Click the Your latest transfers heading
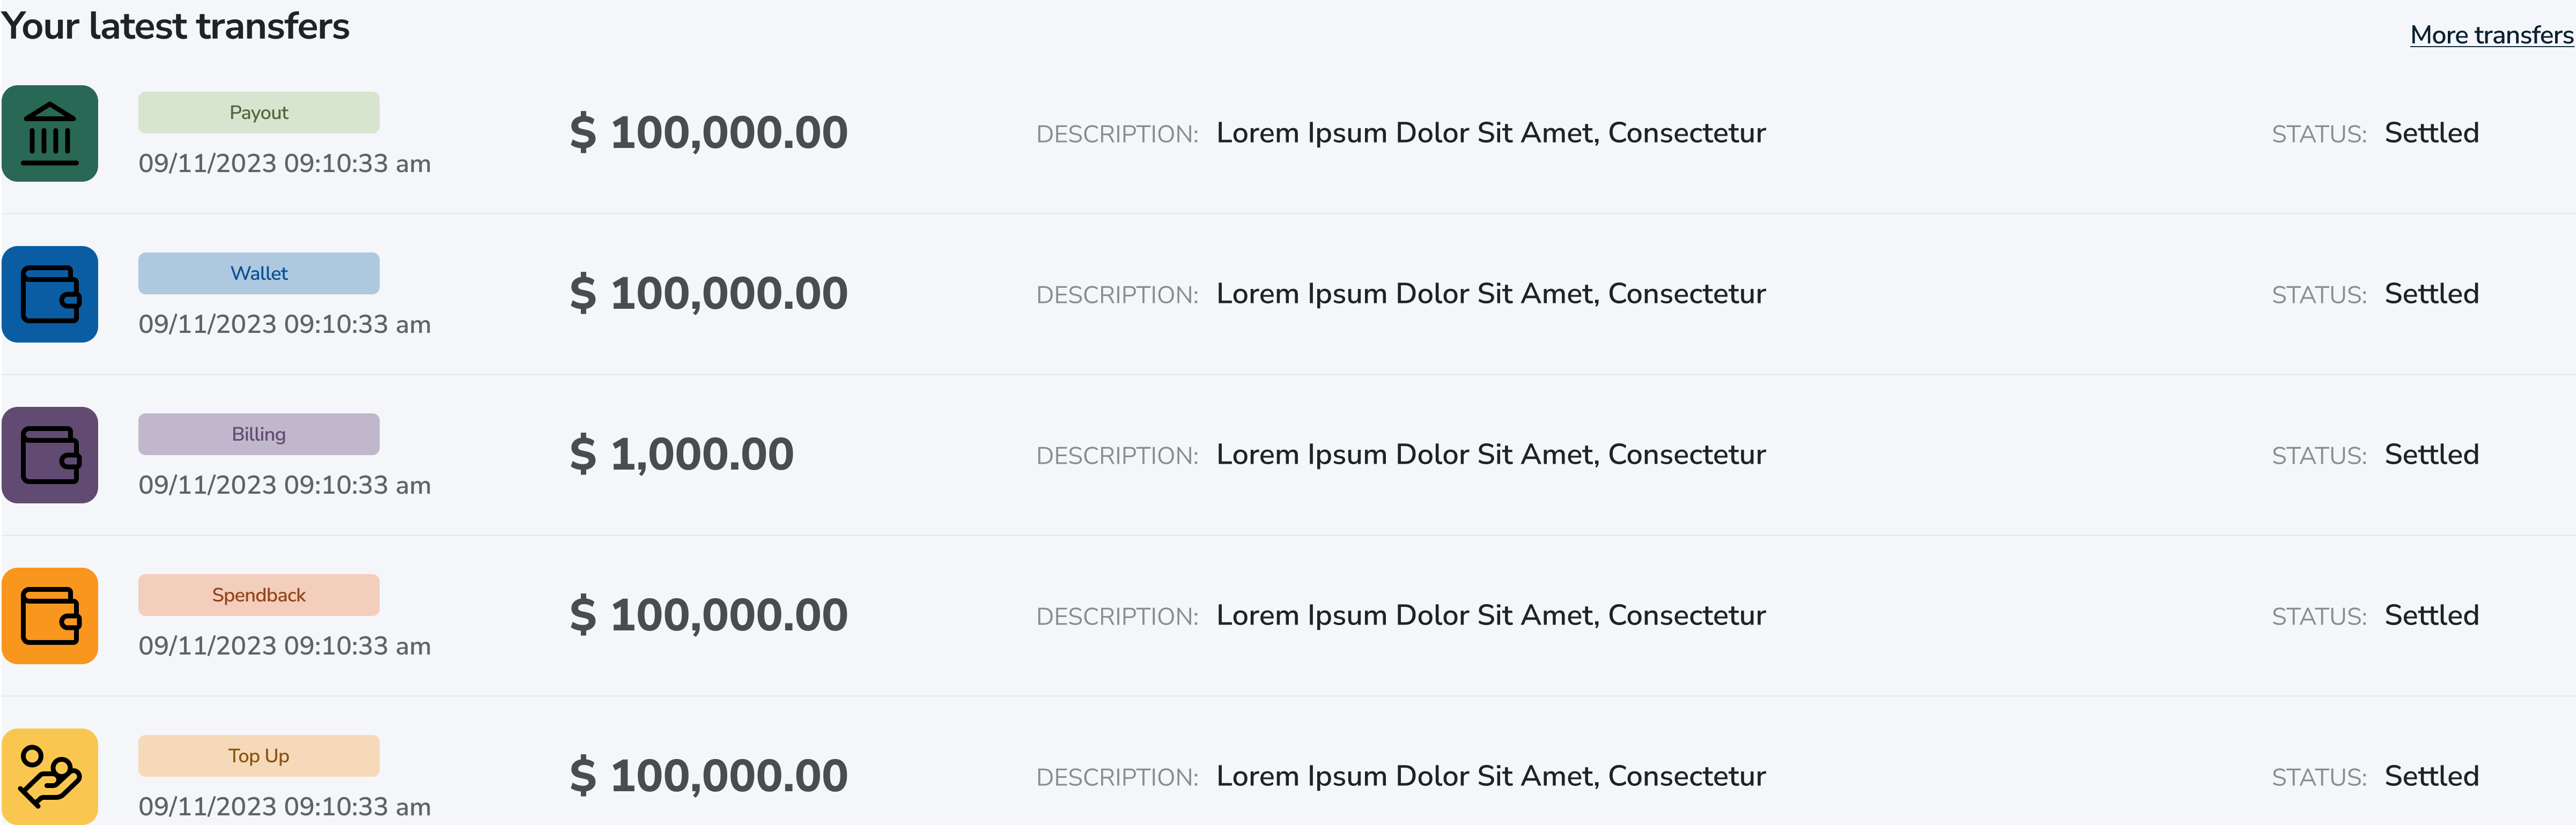Screen dimensions: 2576x825 coord(175,26)
